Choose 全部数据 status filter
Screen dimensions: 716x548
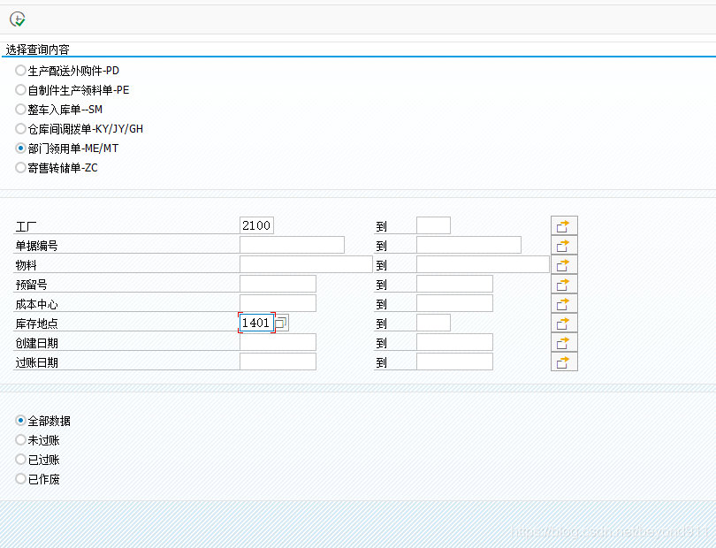pos(20,420)
